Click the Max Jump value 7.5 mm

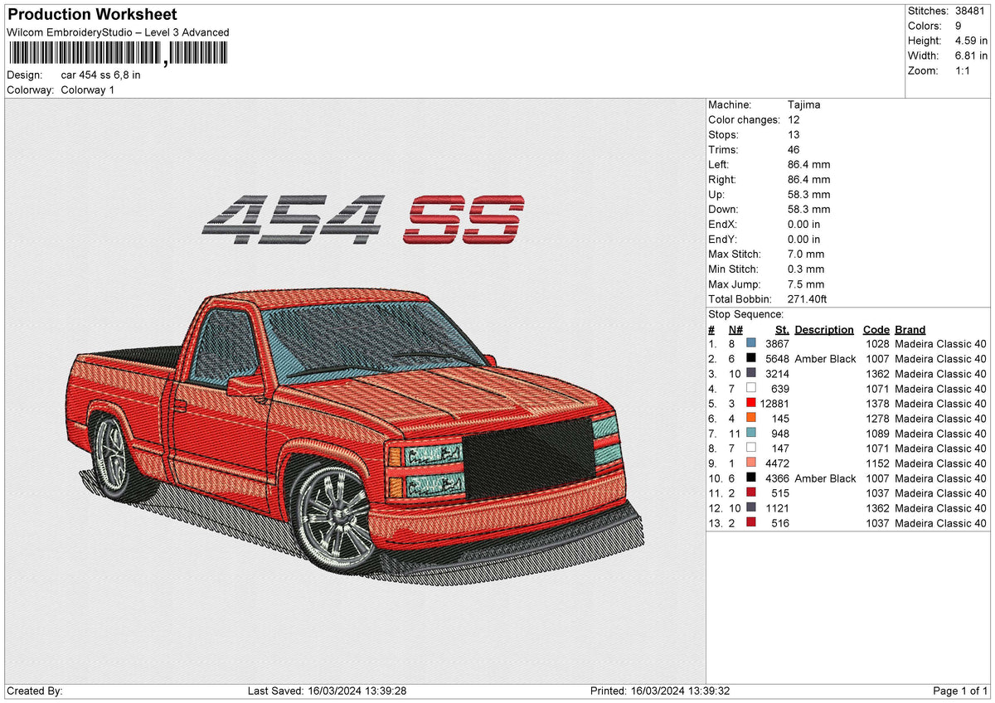(x=806, y=284)
